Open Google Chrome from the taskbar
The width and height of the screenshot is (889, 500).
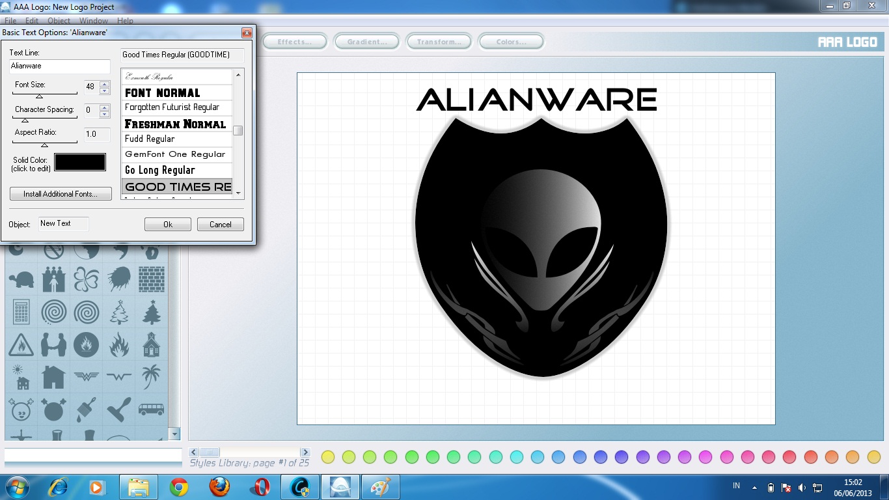pyautogui.click(x=179, y=487)
